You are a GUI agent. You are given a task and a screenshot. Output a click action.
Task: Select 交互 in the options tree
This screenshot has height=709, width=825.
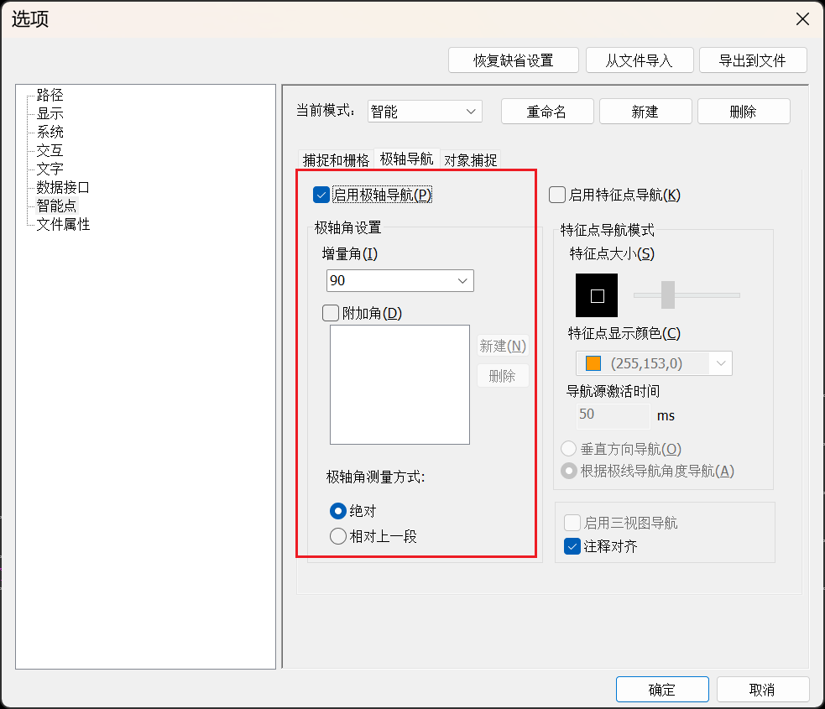coord(50,150)
